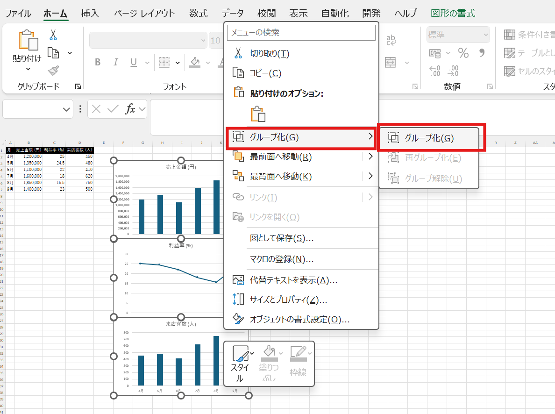This screenshot has width=555, height=414.
Task: Toggle Italic formatting in Font group
Action: pyautogui.click(x=115, y=63)
